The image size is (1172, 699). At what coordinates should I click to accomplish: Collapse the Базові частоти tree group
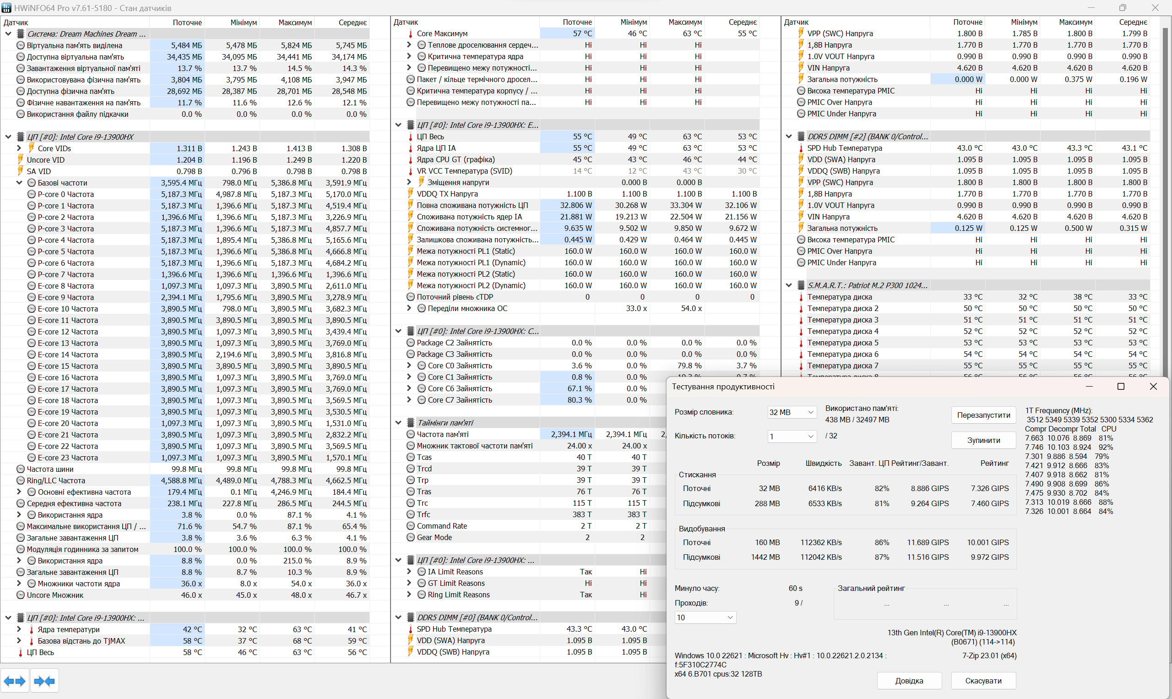(x=19, y=183)
